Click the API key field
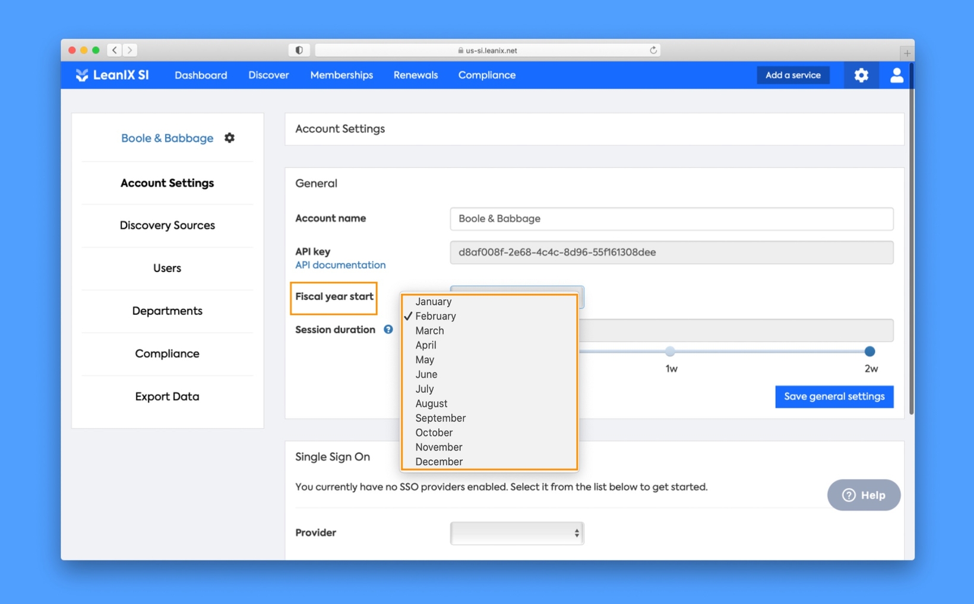Viewport: 974px width, 604px height. point(672,252)
